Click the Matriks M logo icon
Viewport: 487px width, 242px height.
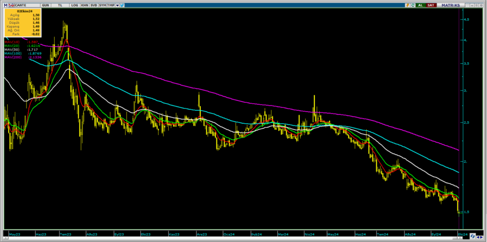(x=5, y=5)
